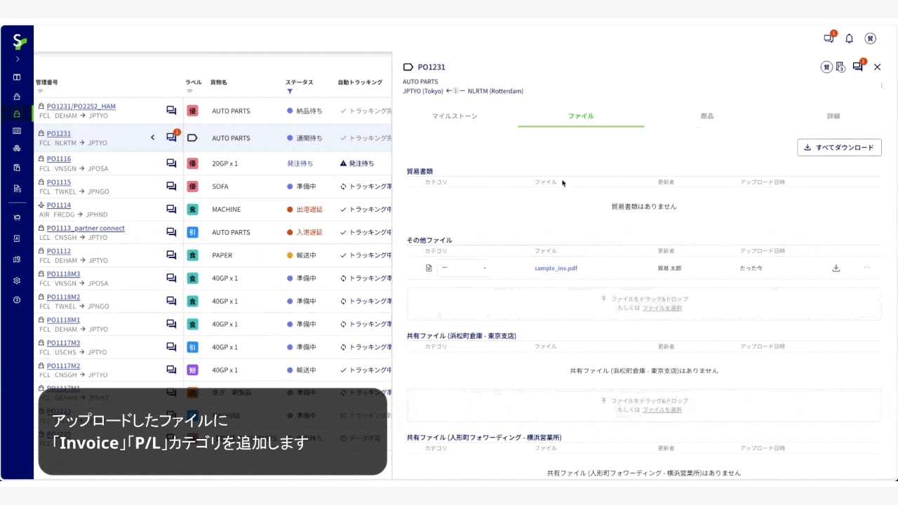This screenshot has height=505, width=898.
Task: Open the chat icon in PO1231/PO2252_HAM row
Action: point(171,111)
